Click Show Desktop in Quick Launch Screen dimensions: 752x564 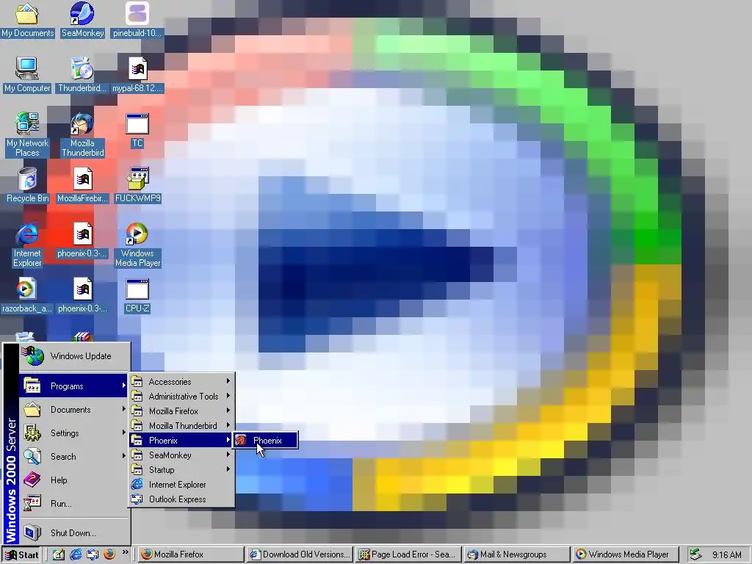(x=59, y=554)
